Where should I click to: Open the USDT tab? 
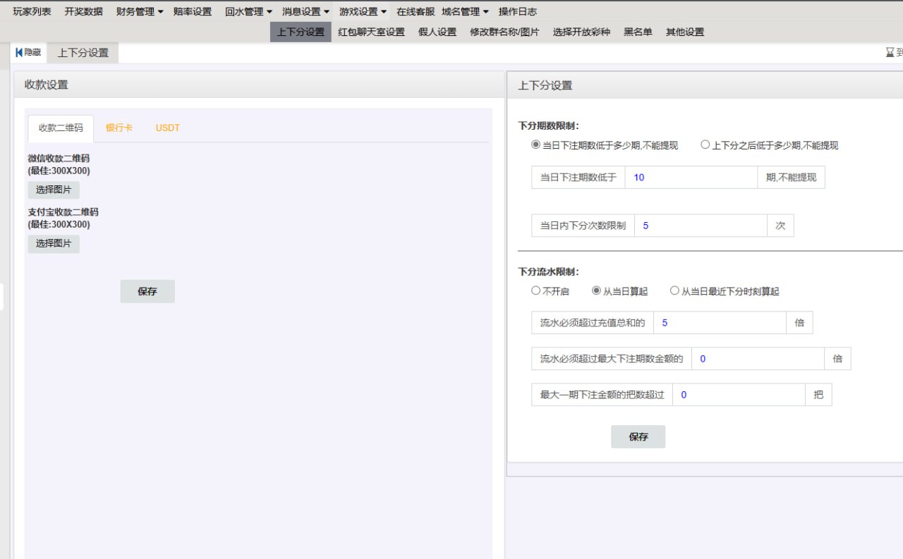[166, 128]
